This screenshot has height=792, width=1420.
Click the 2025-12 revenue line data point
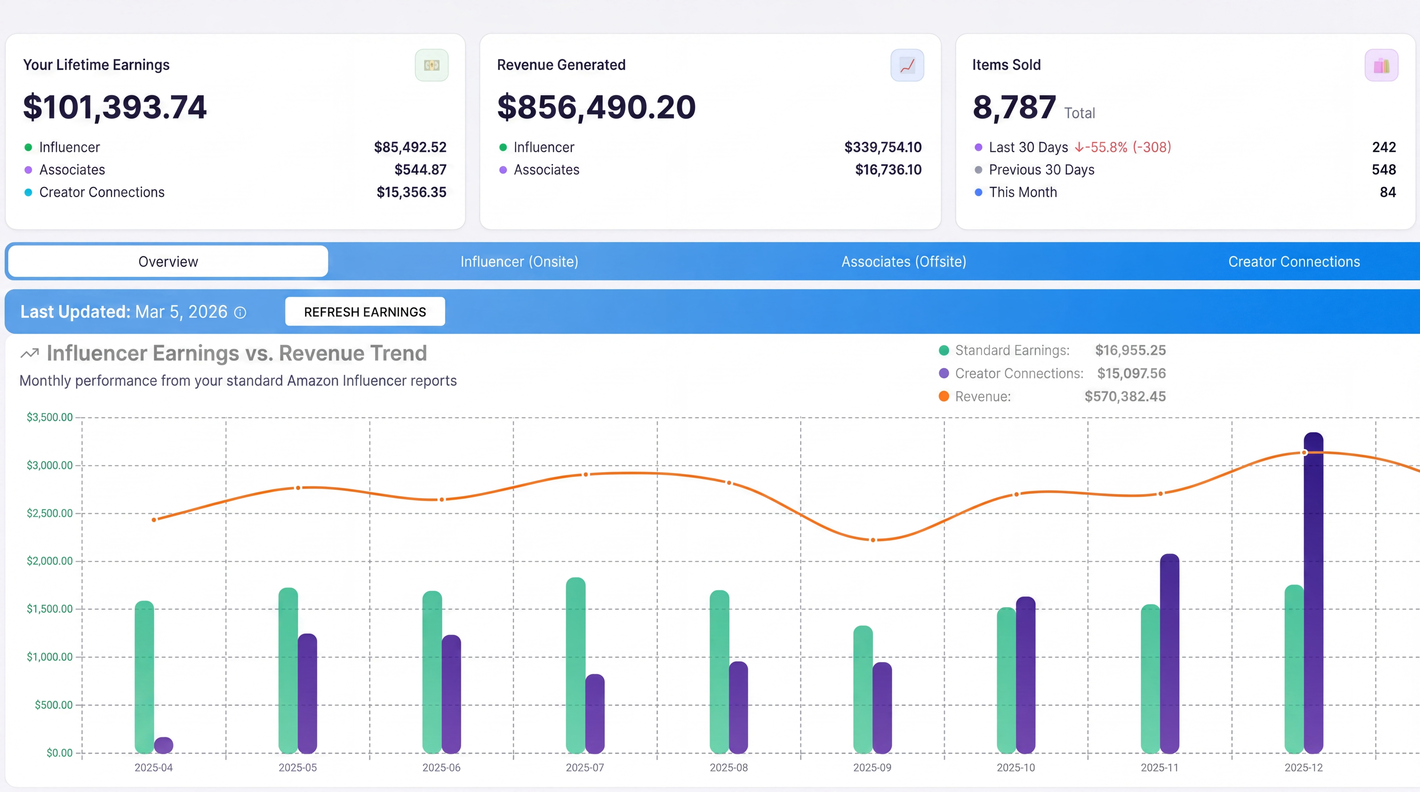pyautogui.click(x=1304, y=453)
